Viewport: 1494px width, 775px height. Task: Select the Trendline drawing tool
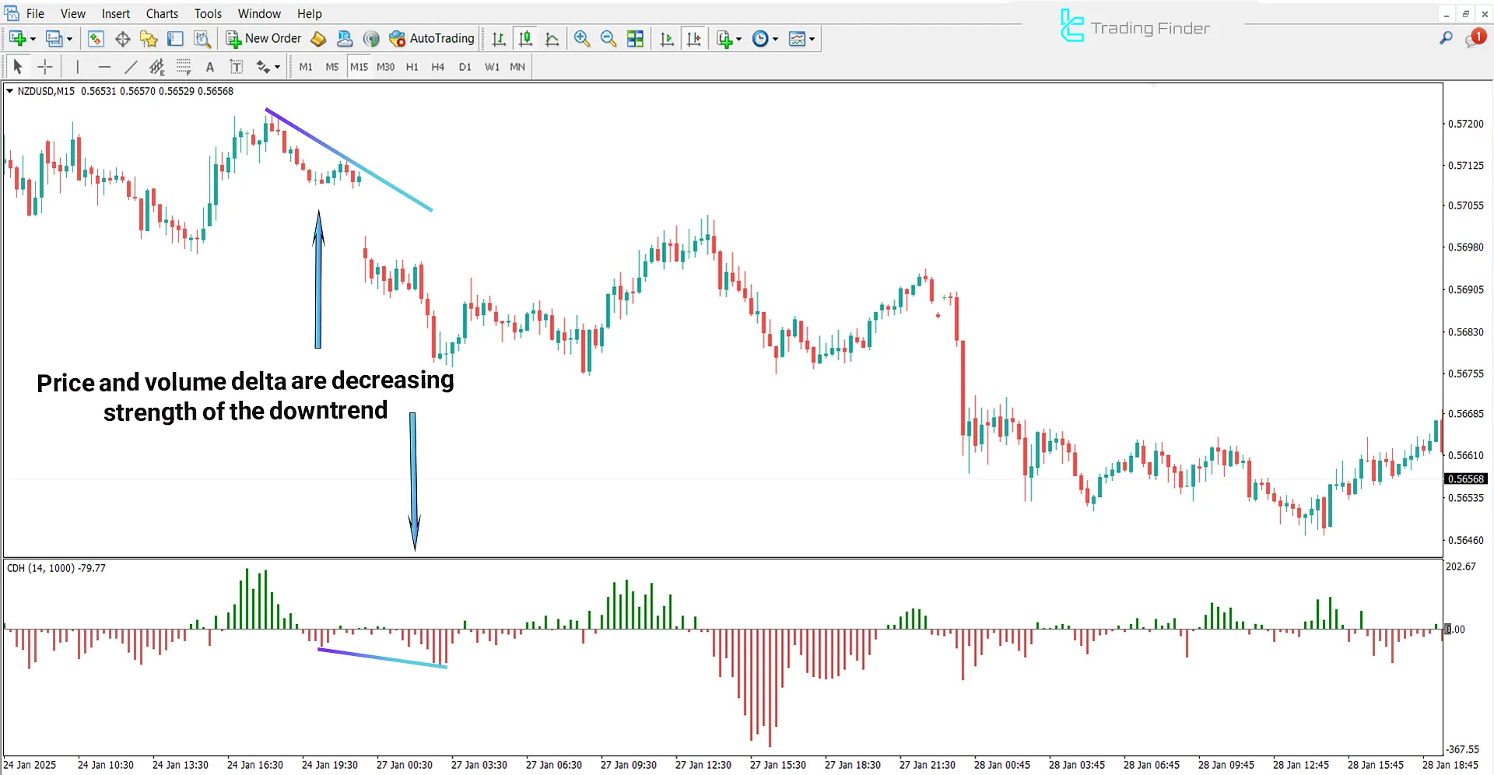point(131,67)
